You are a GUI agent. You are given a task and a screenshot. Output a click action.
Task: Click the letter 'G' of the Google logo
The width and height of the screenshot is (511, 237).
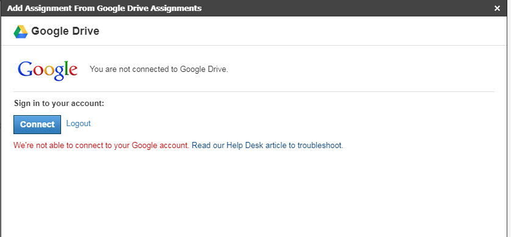26,69
